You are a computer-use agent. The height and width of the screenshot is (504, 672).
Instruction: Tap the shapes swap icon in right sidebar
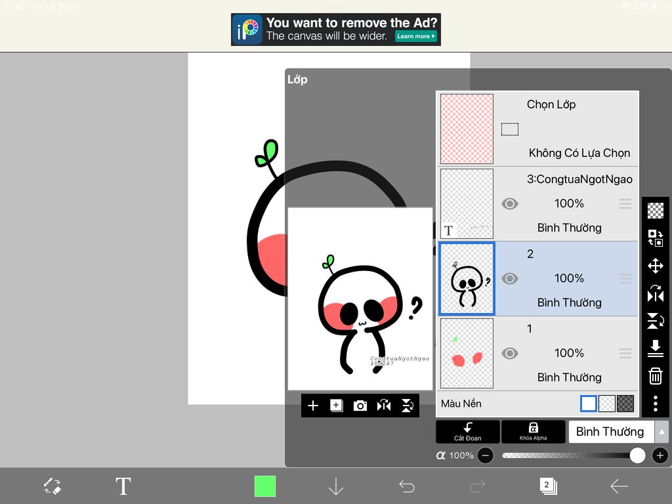(656, 238)
